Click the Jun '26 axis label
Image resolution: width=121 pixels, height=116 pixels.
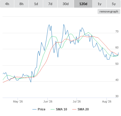[48, 101]
